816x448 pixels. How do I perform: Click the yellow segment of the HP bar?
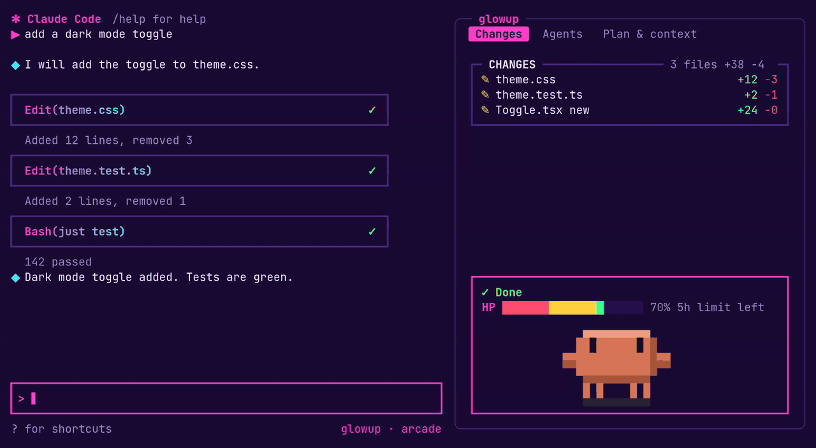pyautogui.click(x=572, y=308)
